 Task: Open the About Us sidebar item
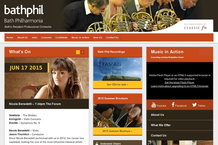(179, 115)
